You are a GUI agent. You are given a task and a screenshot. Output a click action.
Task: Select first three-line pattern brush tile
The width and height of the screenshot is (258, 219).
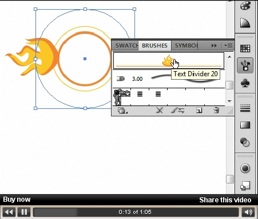(140, 94)
